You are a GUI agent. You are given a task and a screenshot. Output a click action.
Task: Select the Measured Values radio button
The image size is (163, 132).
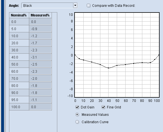(77, 114)
